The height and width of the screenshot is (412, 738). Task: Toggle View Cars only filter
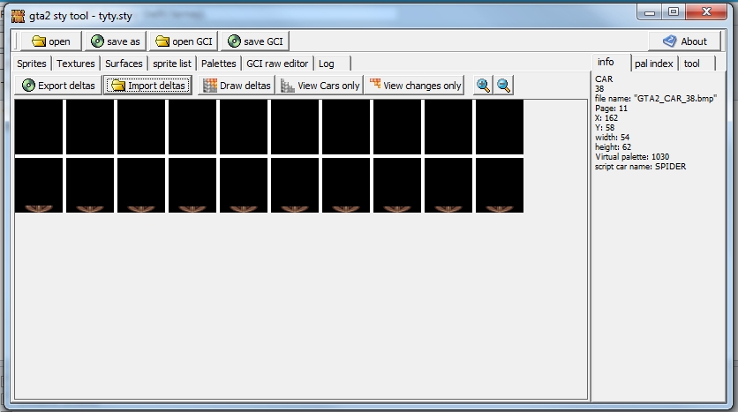(x=320, y=86)
